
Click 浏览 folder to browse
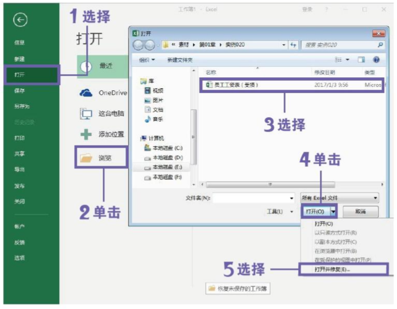click(101, 158)
